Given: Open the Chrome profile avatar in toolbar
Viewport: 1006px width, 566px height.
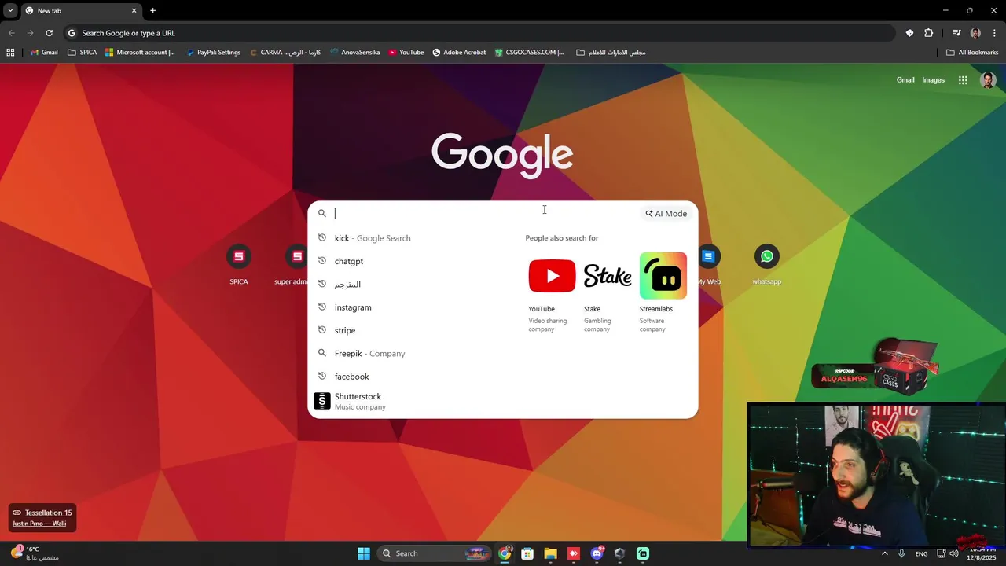Looking at the screenshot, I should (x=975, y=33).
